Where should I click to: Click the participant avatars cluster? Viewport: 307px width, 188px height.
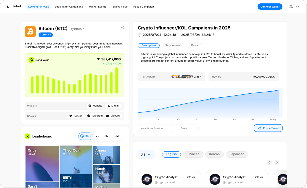(x=182, y=77)
